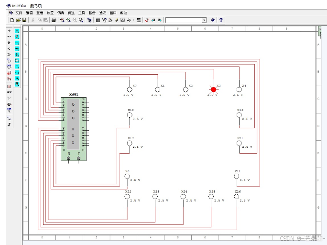
Task: Open an existing file with the folder icon
Action: coord(18,20)
